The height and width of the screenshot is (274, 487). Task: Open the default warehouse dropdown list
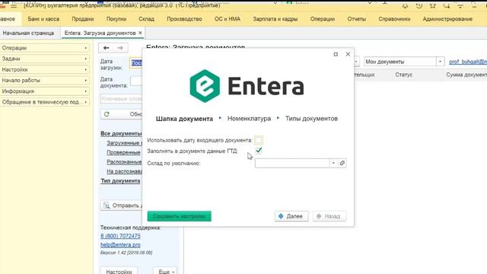pos(333,163)
